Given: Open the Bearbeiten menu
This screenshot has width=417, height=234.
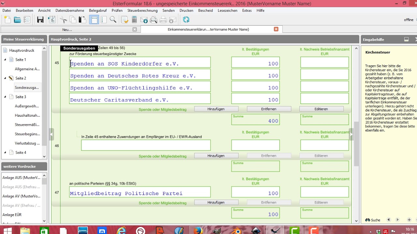Looking at the screenshot, I should tap(24, 10).
